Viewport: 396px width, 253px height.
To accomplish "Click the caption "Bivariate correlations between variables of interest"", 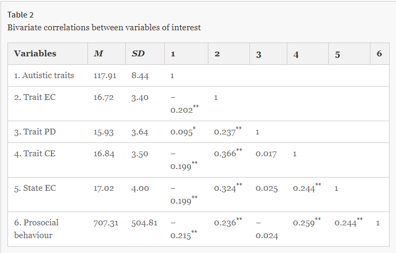I will tap(104, 27).
